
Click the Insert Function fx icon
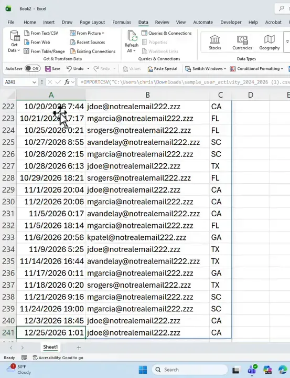click(67, 82)
